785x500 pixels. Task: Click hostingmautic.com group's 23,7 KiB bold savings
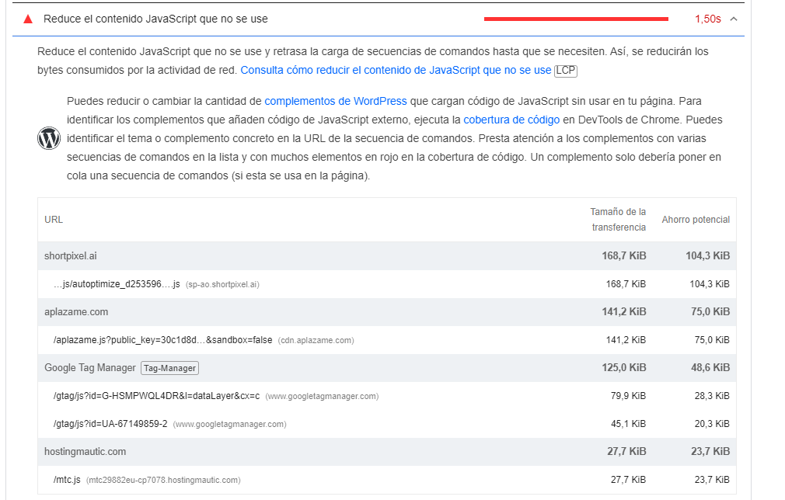[x=710, y=452]
